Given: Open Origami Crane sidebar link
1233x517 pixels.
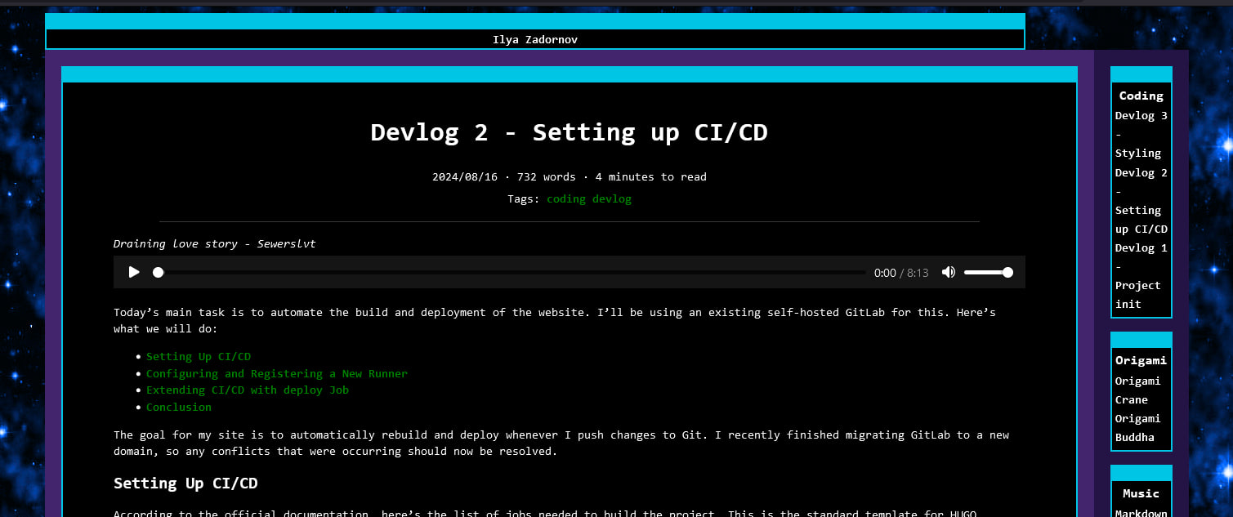Looking at the screenshot, I should tap(1138, 390).
